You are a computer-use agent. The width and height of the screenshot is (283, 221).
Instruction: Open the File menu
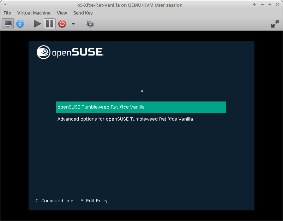[x=7, y=13]
